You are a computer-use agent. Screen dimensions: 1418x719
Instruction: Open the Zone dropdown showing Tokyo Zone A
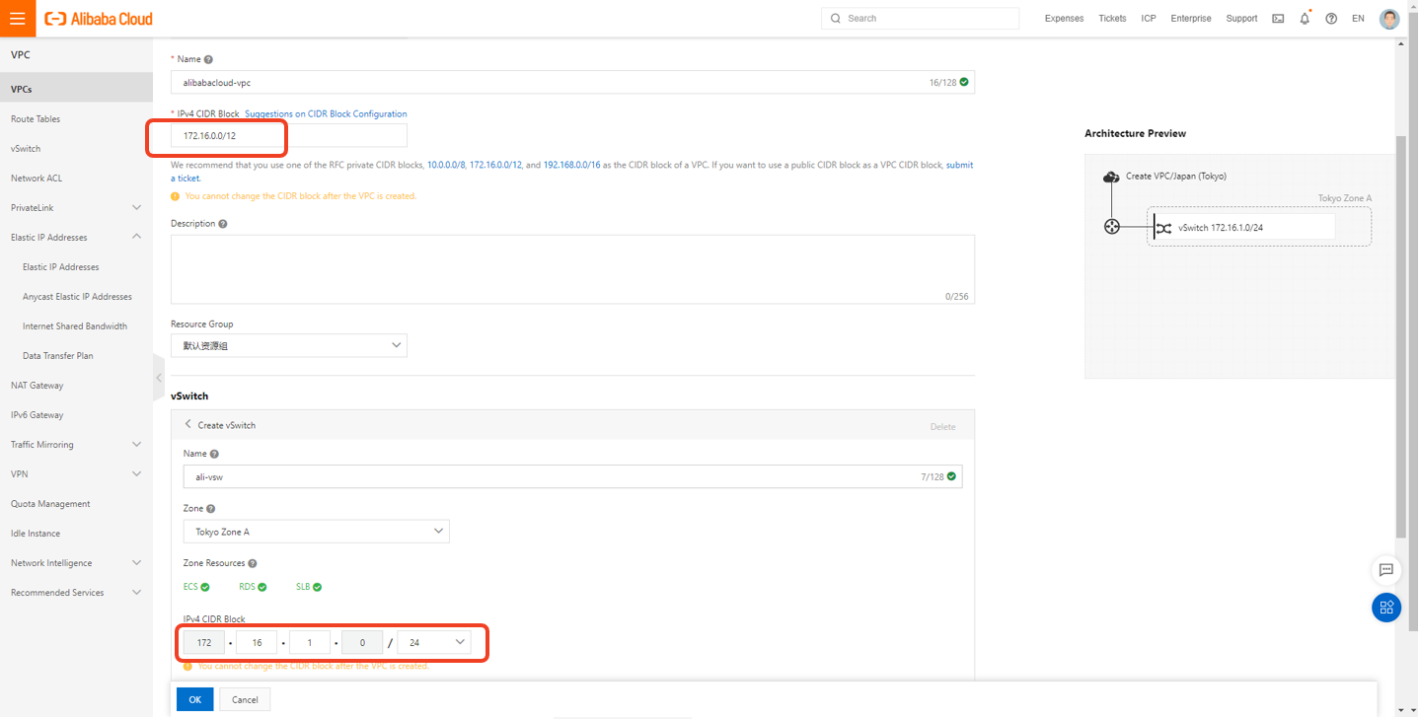(x=316, y=532)
